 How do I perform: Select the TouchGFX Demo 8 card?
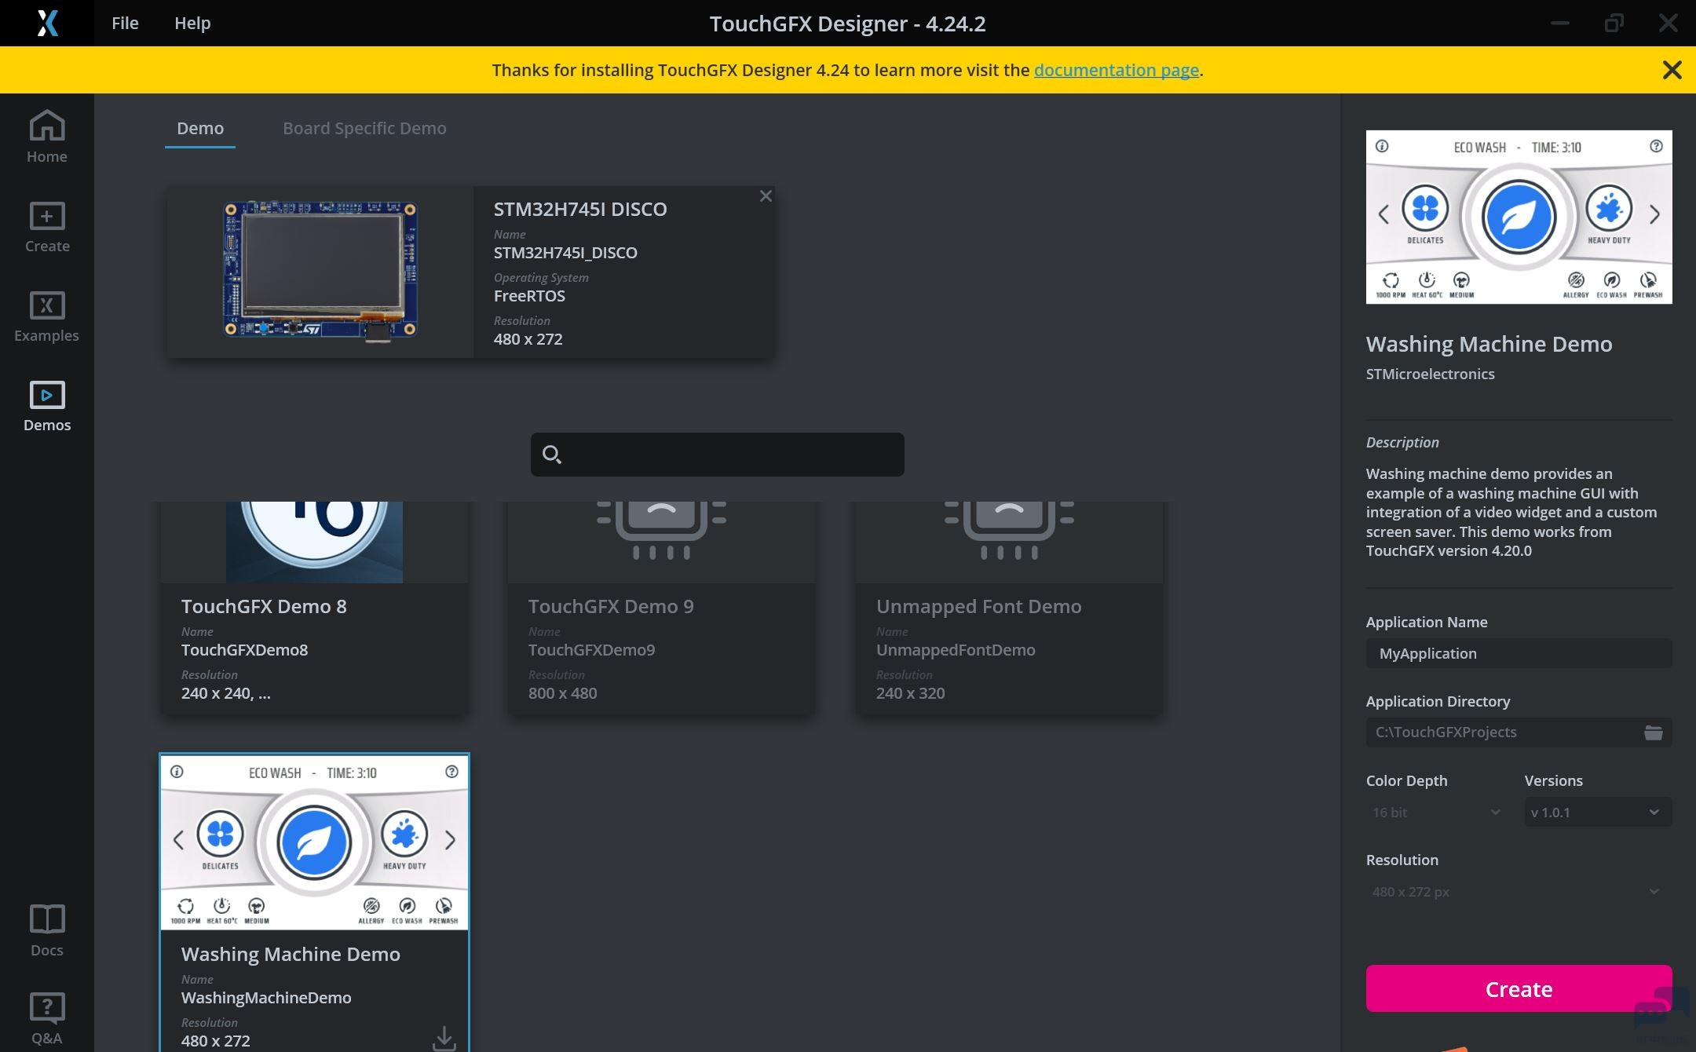pyautogui.click(x=314, y=608)
